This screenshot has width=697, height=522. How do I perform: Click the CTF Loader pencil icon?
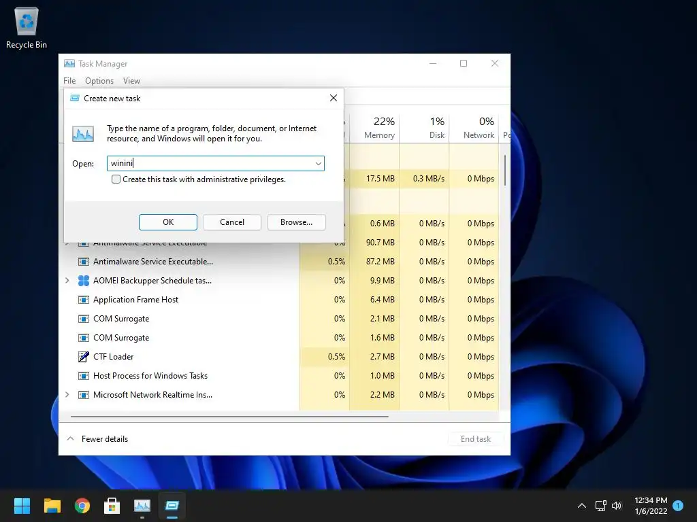pyautogui.click(x=84, y=356)
